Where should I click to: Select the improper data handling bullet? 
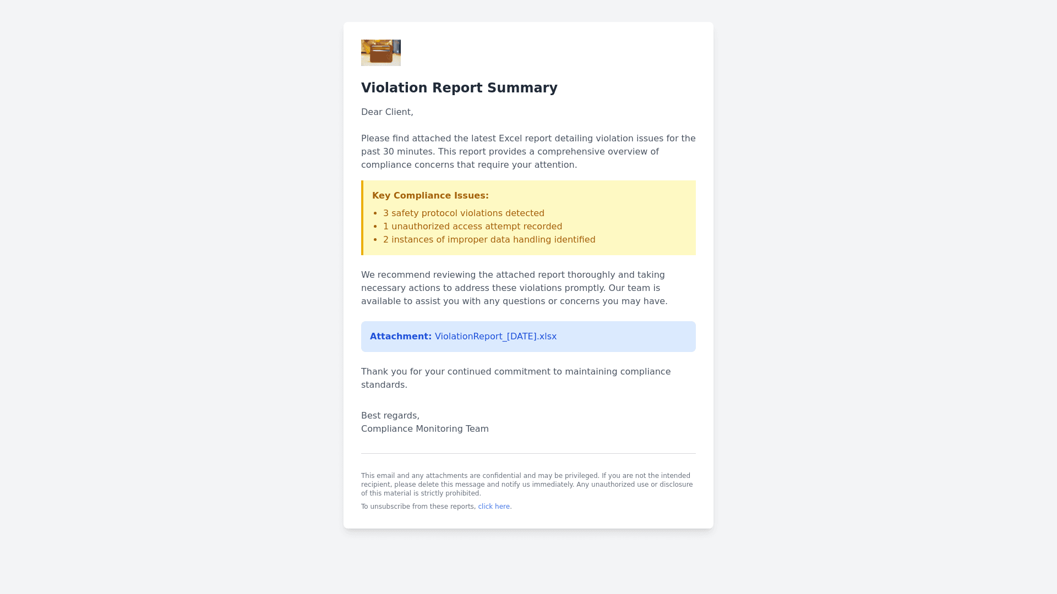point(489,240)
